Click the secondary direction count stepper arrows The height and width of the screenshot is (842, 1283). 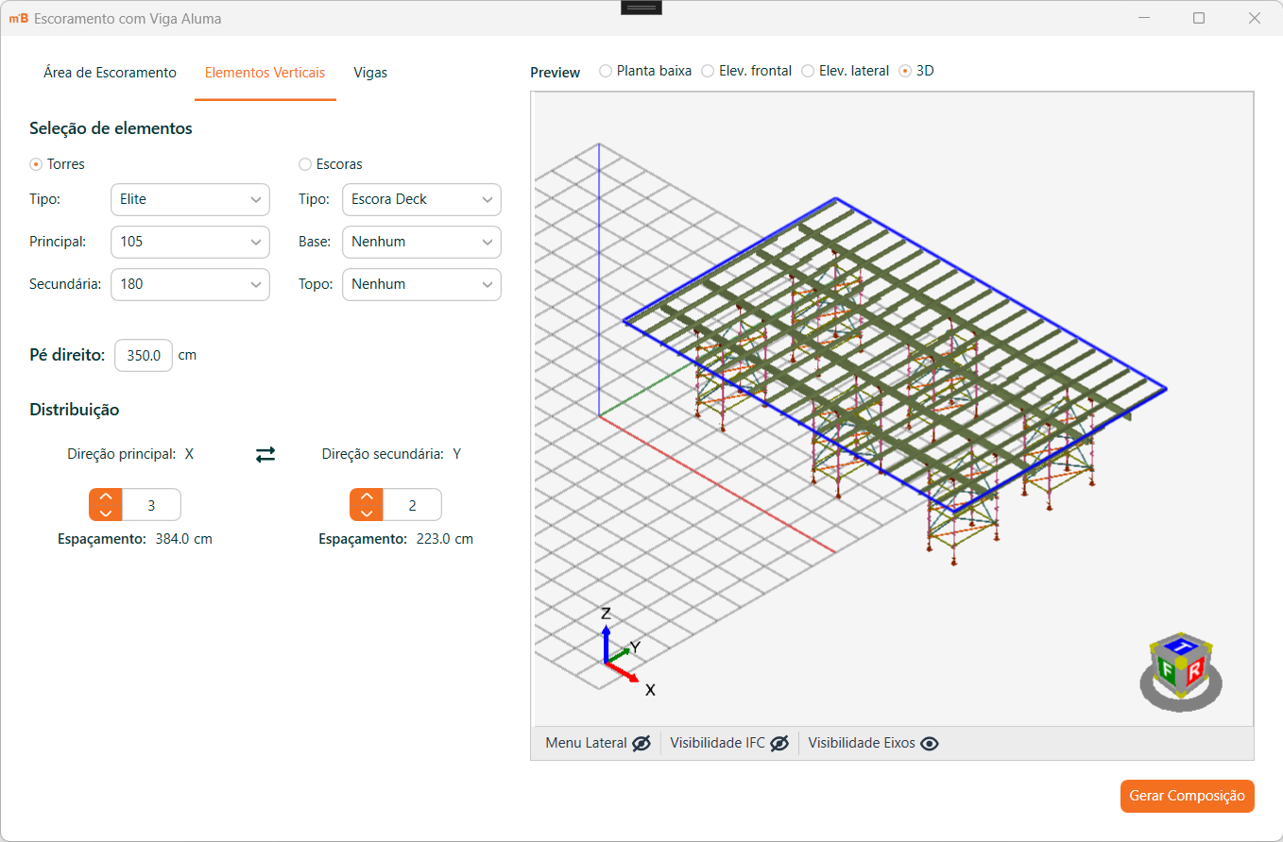366,505
